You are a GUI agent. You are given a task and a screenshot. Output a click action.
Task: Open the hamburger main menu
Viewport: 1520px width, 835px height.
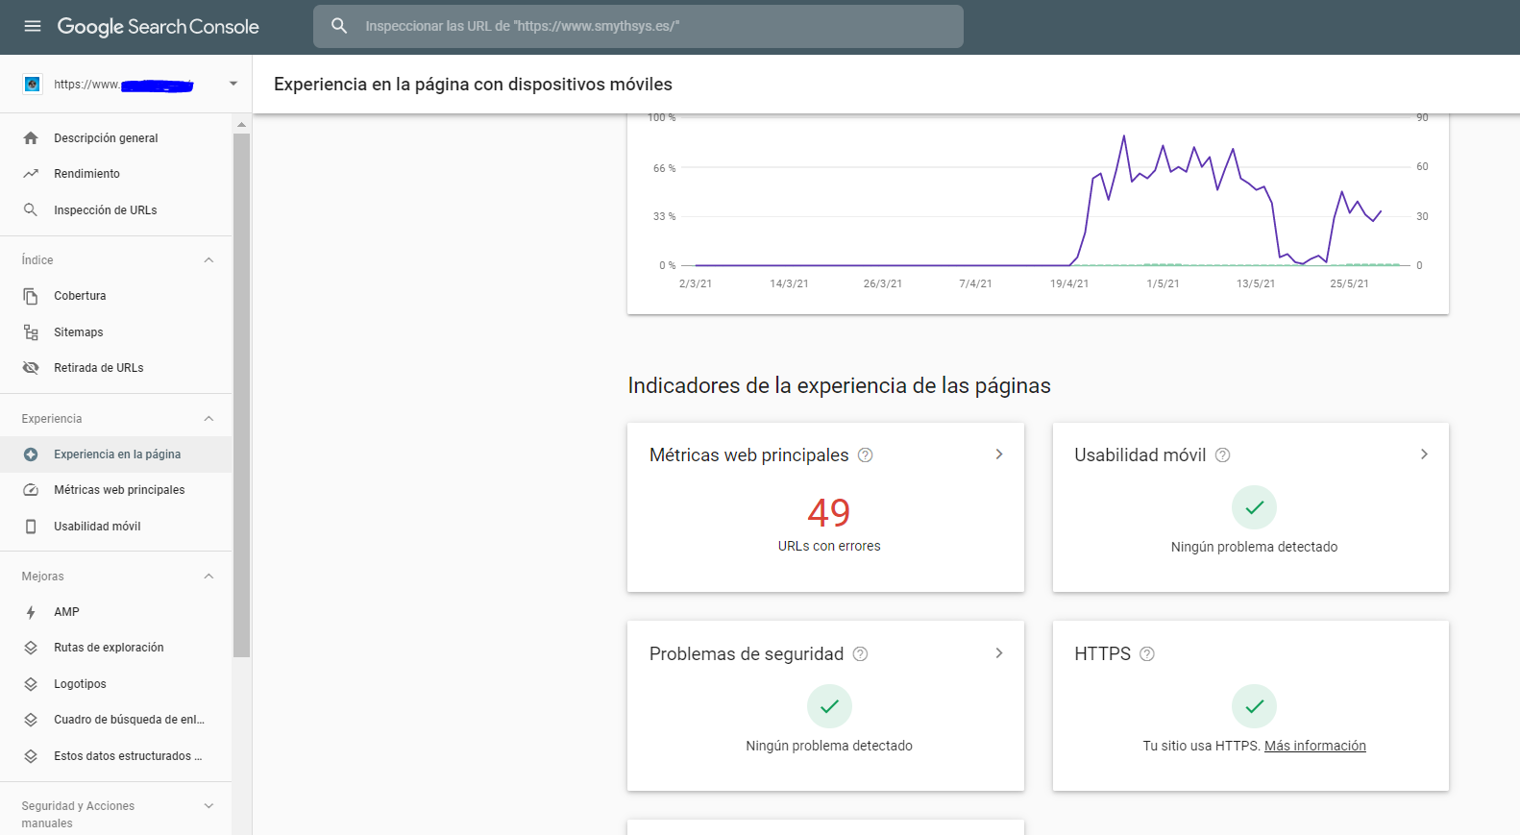[33, 26]
